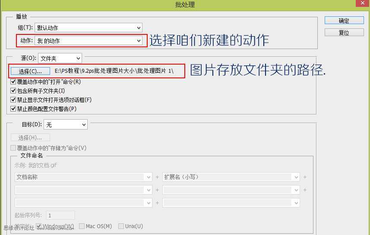370x235 pixels.
Task: Uncheck 包含所有子文件夹 checkbox
Action: (13, 91)
